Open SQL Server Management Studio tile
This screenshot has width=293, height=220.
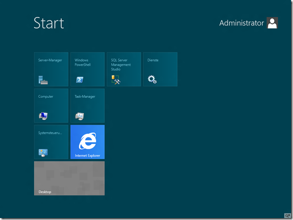click(x=124, y=69)
